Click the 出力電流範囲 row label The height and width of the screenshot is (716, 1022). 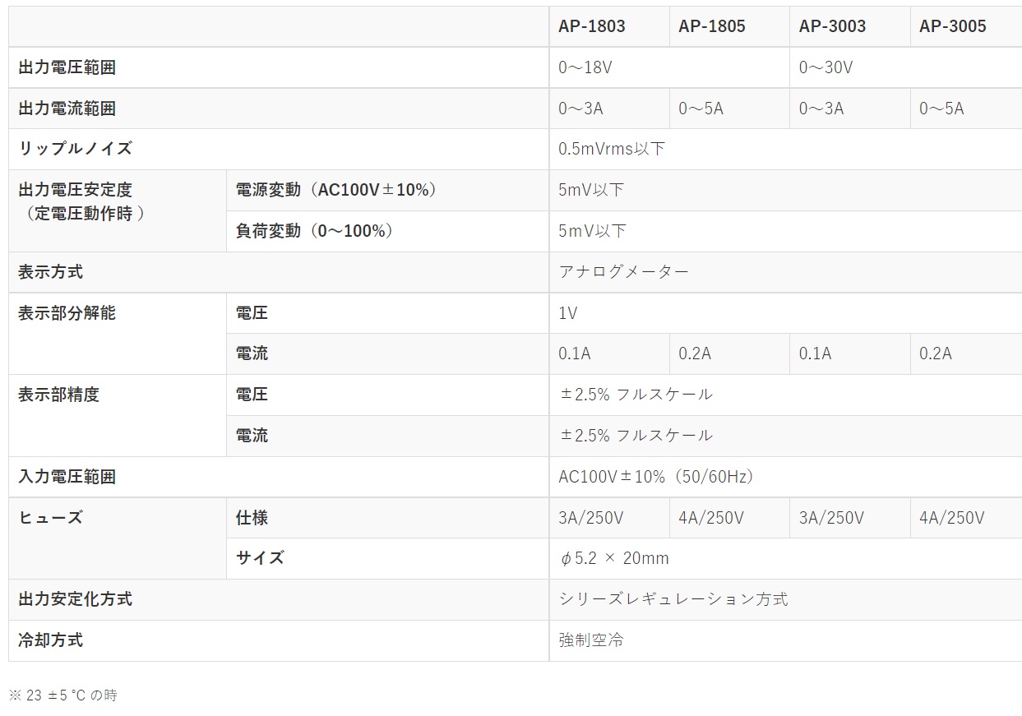coord(67,109)
